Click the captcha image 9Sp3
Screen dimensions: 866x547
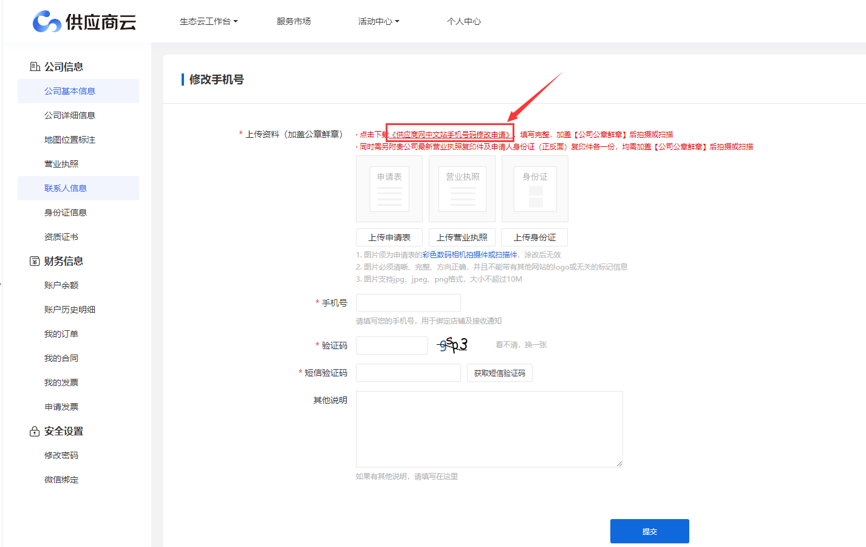click(x=453, y=345)
